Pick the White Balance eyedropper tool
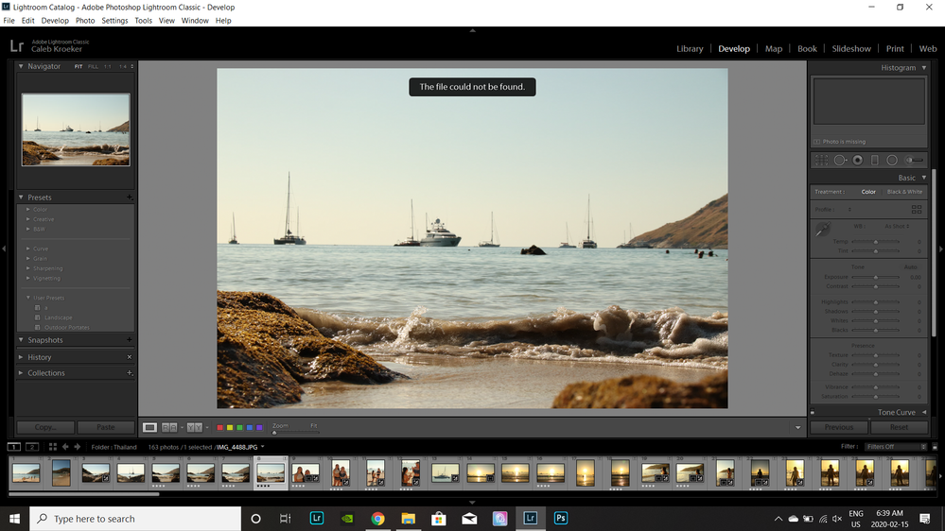The height and width of the screenshot is (531, 945). [x=822, y=229]
